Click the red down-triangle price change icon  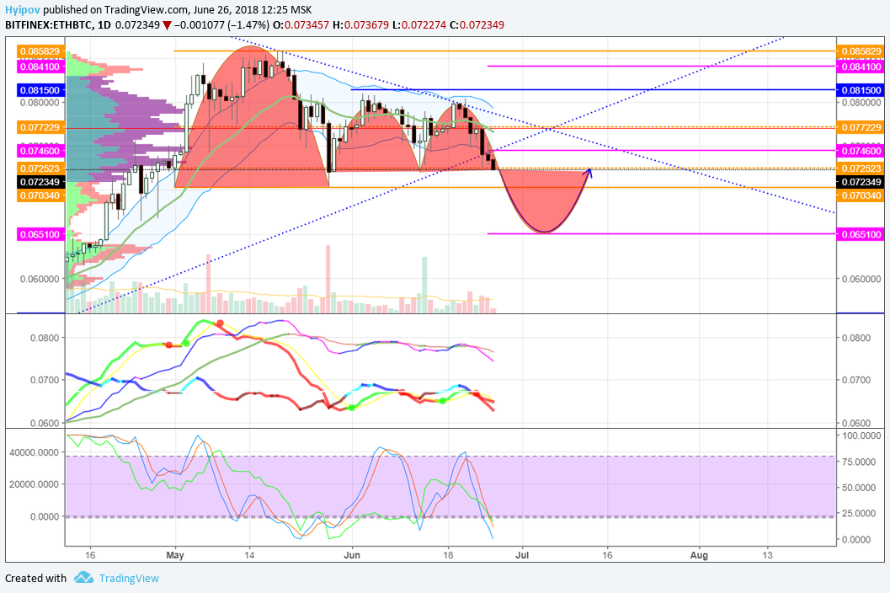(167, 25)
